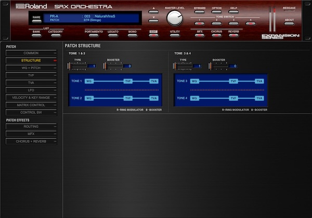Select the STRUCTURE patch page
The height and width of the screenshot is (218, 312).
[x=31, y=60]
